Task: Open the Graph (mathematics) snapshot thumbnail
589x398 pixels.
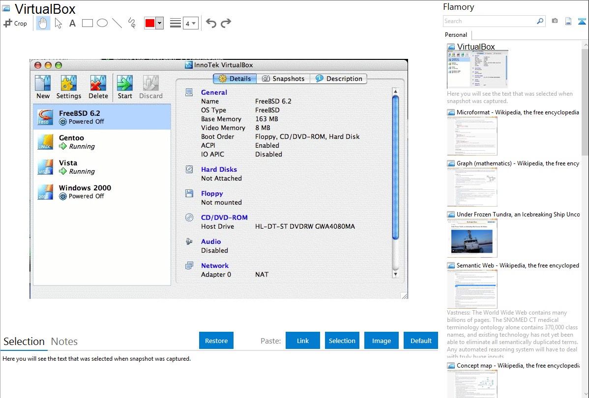Action: (472, 187)
